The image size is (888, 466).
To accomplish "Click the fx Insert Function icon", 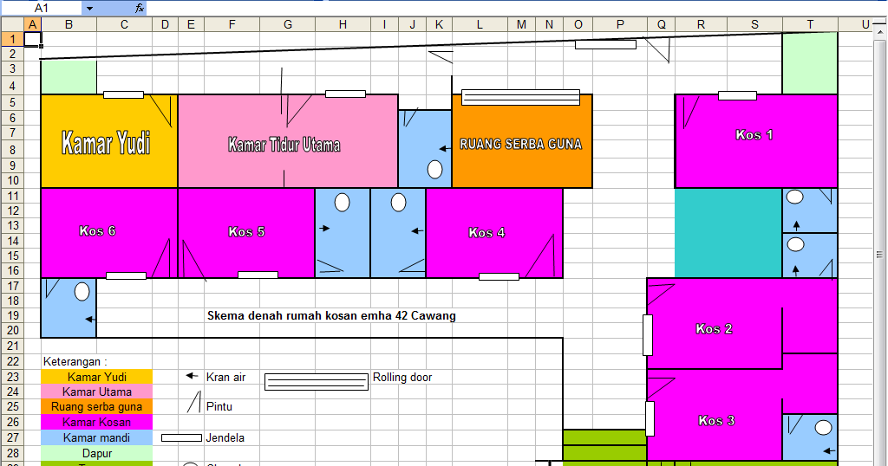I will click(140, 8).
